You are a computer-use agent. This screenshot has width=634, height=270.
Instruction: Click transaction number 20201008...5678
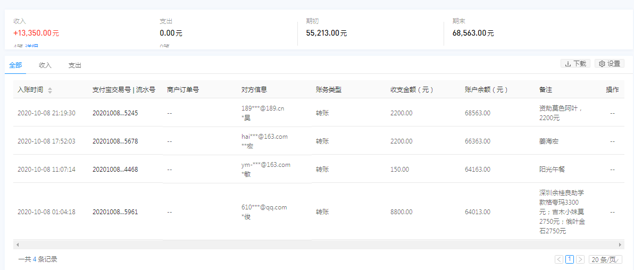coord(115,141)
